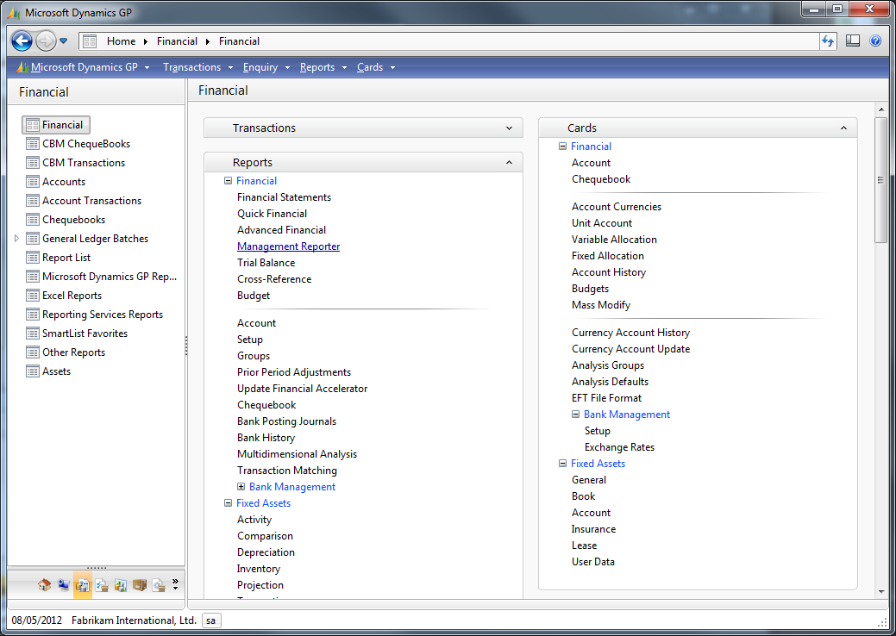This screenshot has width=896, height=636.
Task: Collapse Fixed Assets group under Reports
Action: (x=228, y=503)
